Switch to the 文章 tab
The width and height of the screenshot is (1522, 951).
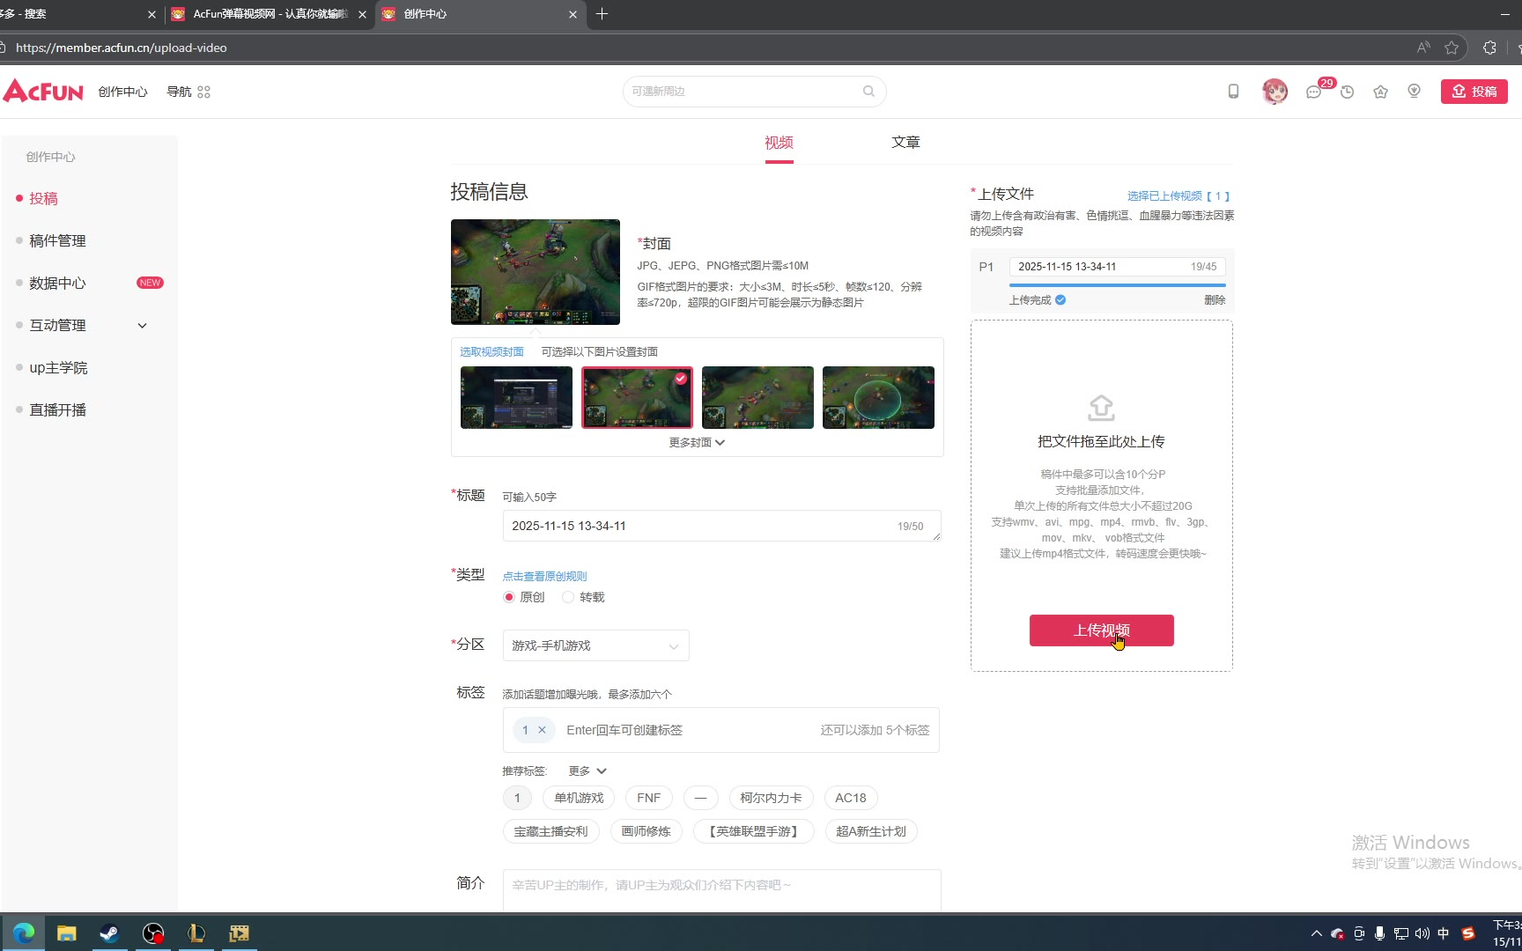click(x=905, y=143)
